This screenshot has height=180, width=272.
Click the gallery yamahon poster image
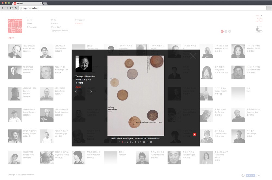pyautogui.click(x=136, y=95)
